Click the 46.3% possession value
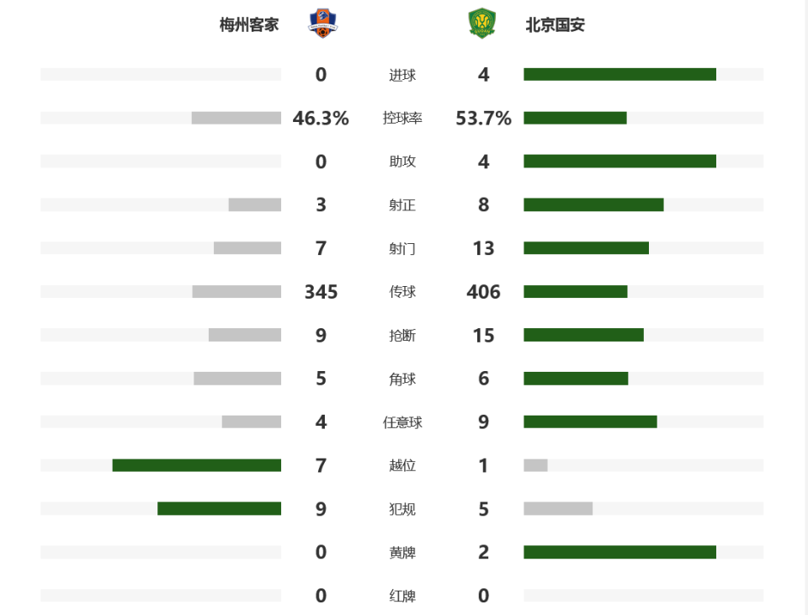Image resolution: width=808 pixels, height=615 pixels. pos(321,119)
